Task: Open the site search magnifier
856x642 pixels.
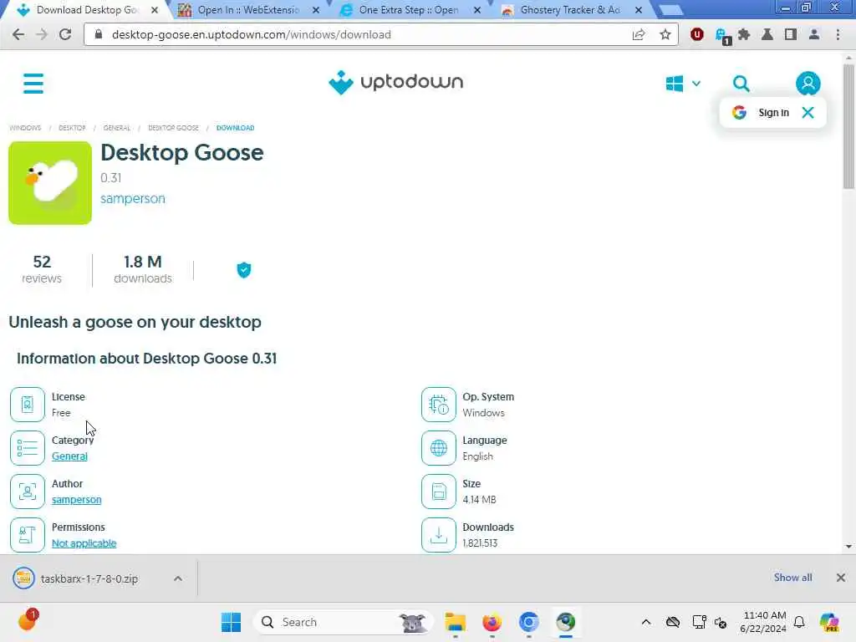Action: [x=741, y=84]
